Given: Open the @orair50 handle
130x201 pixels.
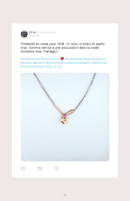Looking at the screenshot, I should click(34, 35).
